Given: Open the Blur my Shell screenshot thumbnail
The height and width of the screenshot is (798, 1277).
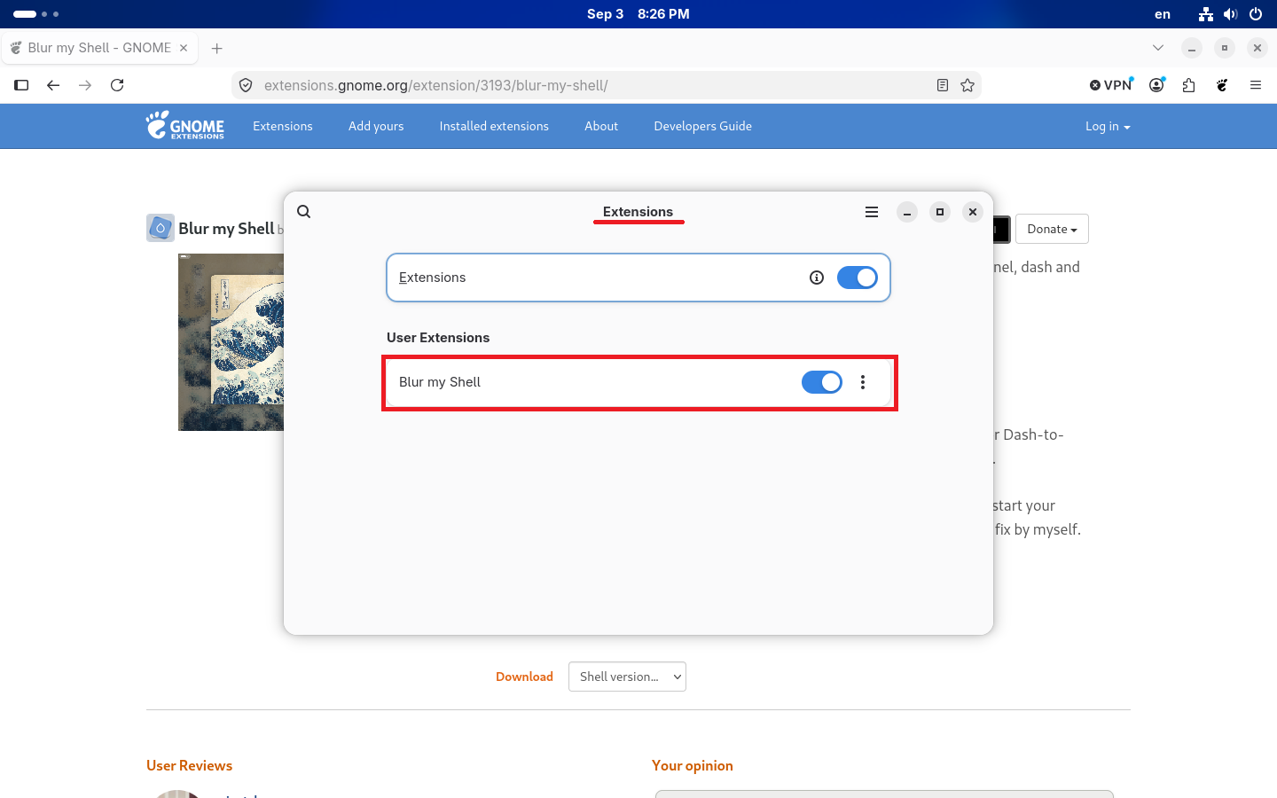Looking at the screenshot, I should click(x=231, y=342).
